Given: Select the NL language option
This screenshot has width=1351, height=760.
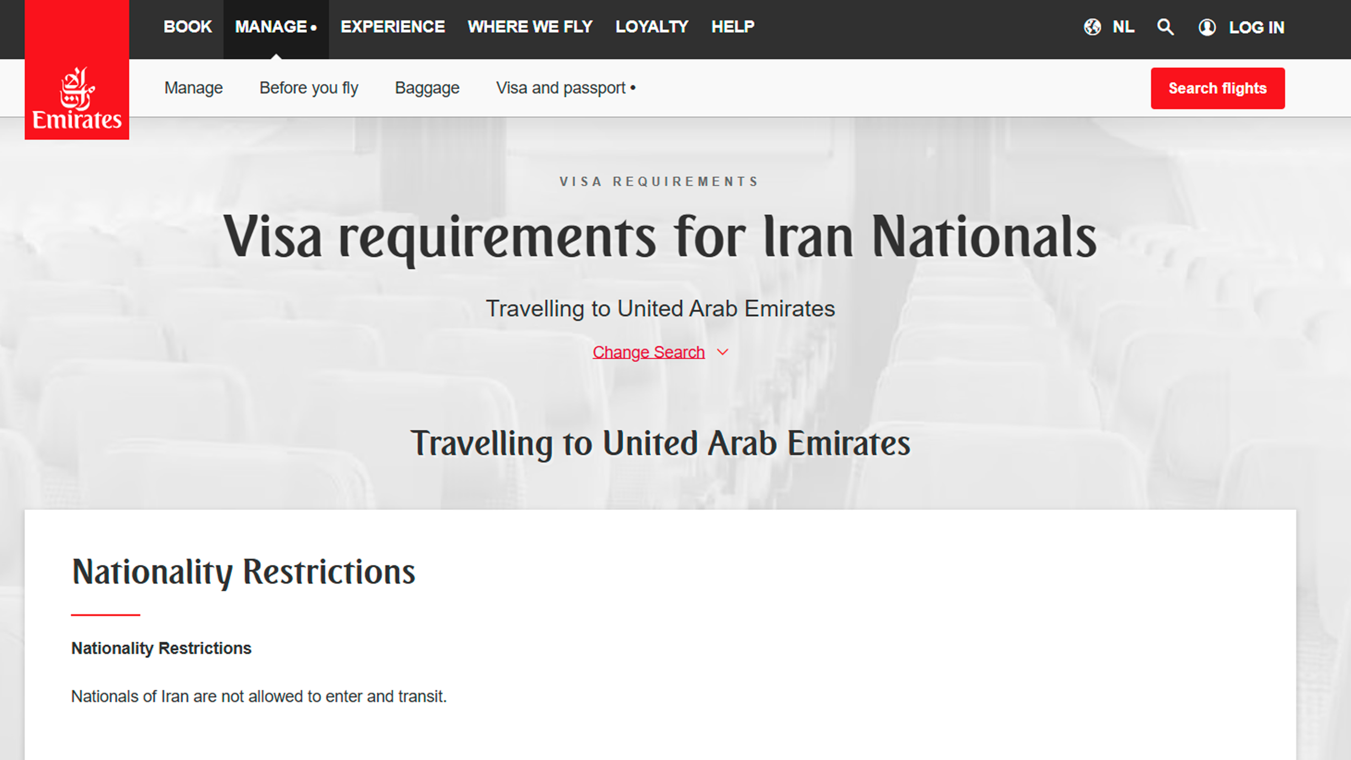Looking at the screenshot, I should point(1123,27).
